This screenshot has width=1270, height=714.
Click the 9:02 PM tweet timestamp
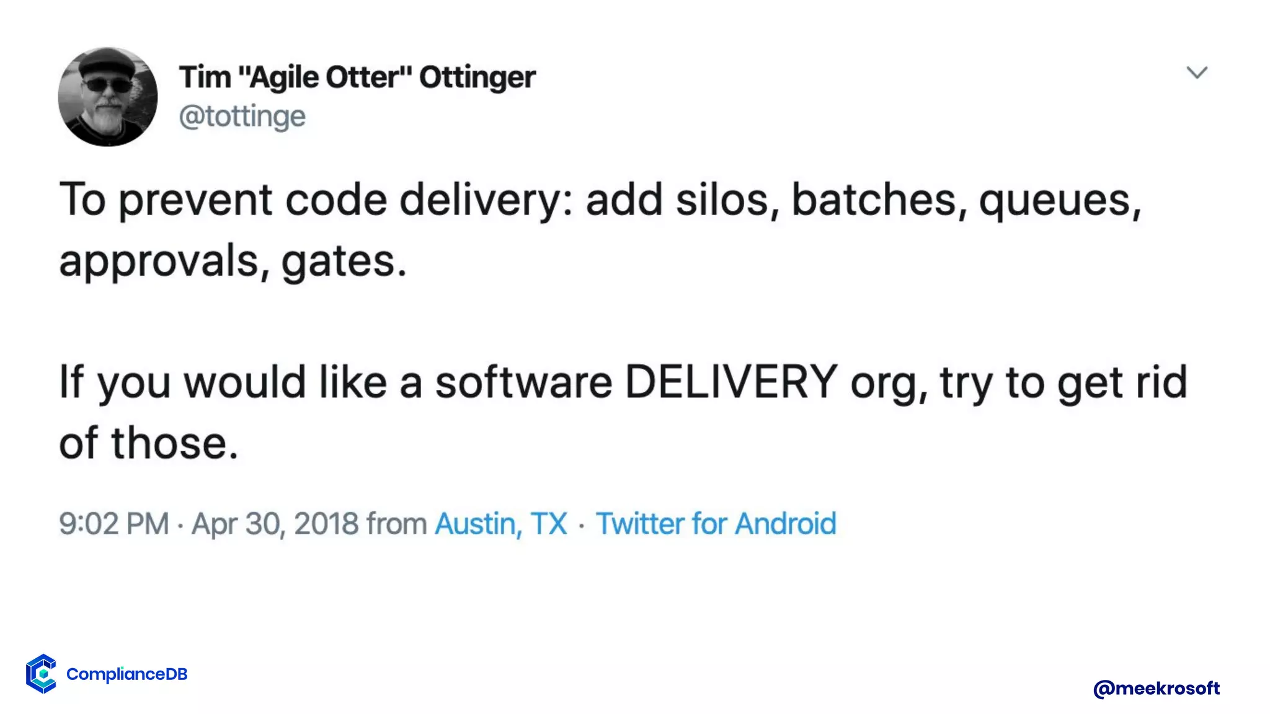click(x=114, y=524)
